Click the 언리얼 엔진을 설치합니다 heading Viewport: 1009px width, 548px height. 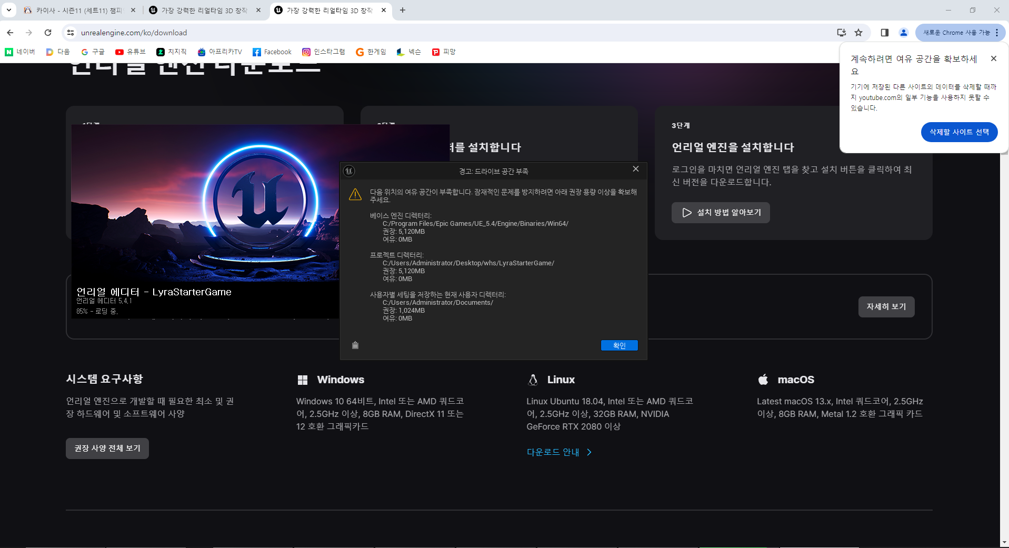point(733,147)
